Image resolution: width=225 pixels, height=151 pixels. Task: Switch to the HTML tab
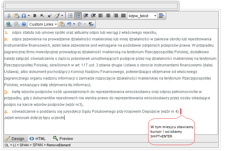tap(37, 138)
